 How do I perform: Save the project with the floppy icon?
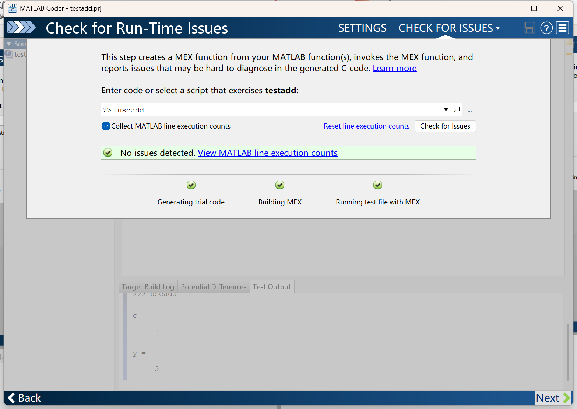pos(529,28)
